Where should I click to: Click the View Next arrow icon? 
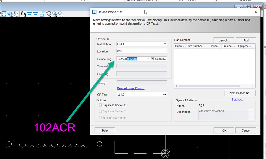(x=35, y=14)
